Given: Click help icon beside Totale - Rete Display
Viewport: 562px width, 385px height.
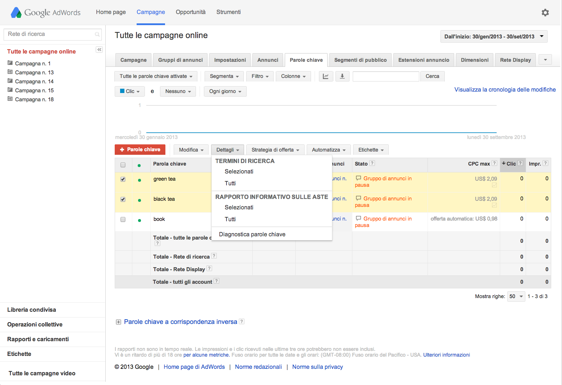Looking at the screenshot, I should 209,268.
